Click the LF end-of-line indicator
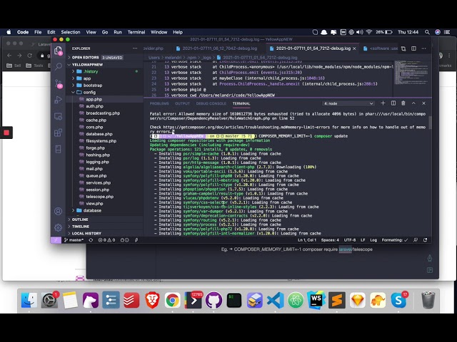457x342 pixels. (x=363, y=240)
